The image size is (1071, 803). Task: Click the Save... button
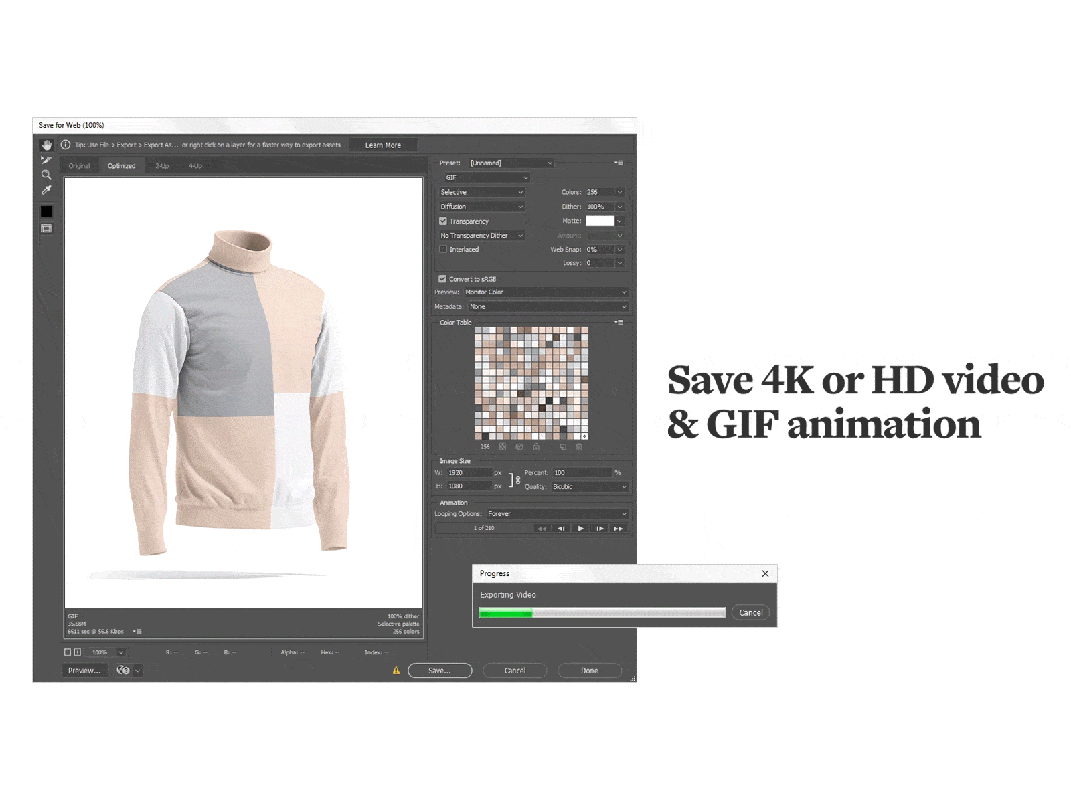[440, 671]
